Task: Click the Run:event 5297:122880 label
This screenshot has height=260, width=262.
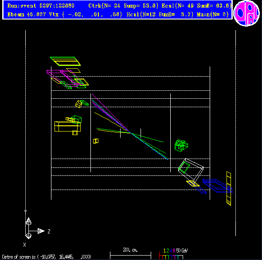Action: coord(41,6)
